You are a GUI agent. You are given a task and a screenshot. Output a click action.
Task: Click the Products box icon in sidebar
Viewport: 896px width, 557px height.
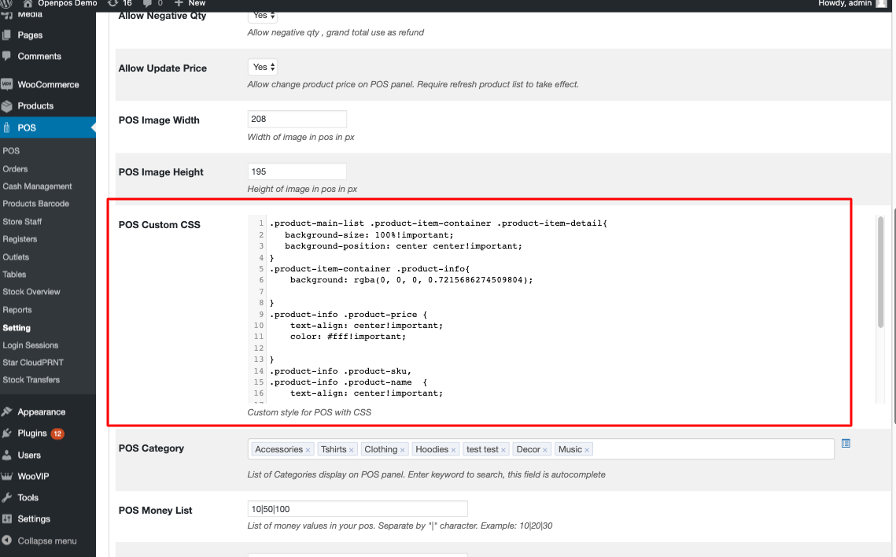(7, 105)
